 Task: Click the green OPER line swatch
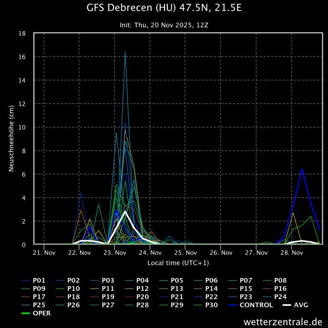coord(26,313)
